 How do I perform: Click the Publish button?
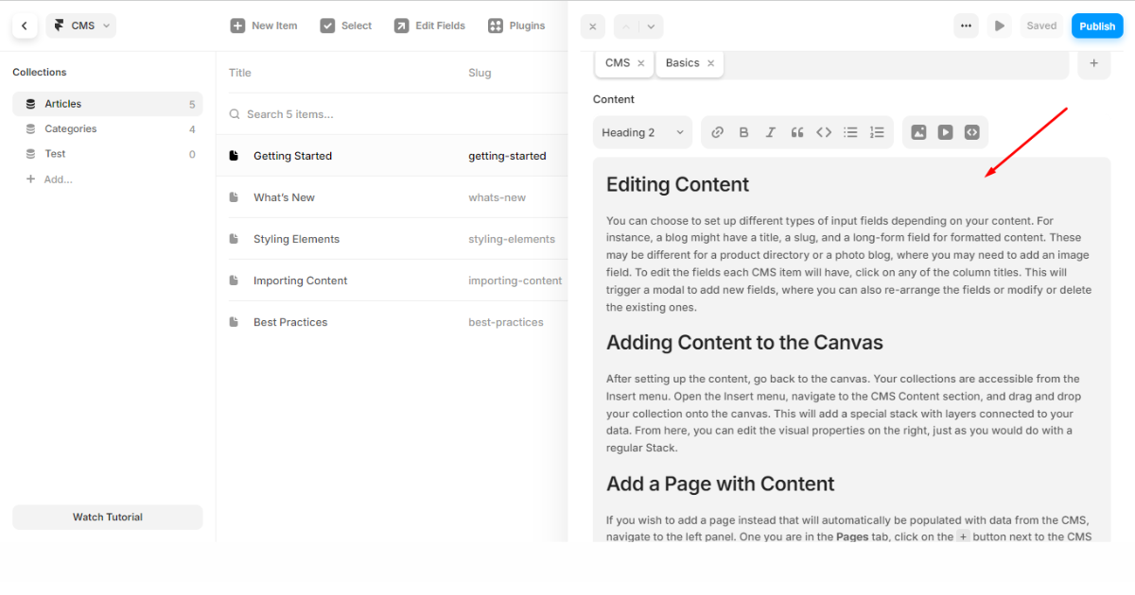pyautogui.click(x=1097, y=26)
